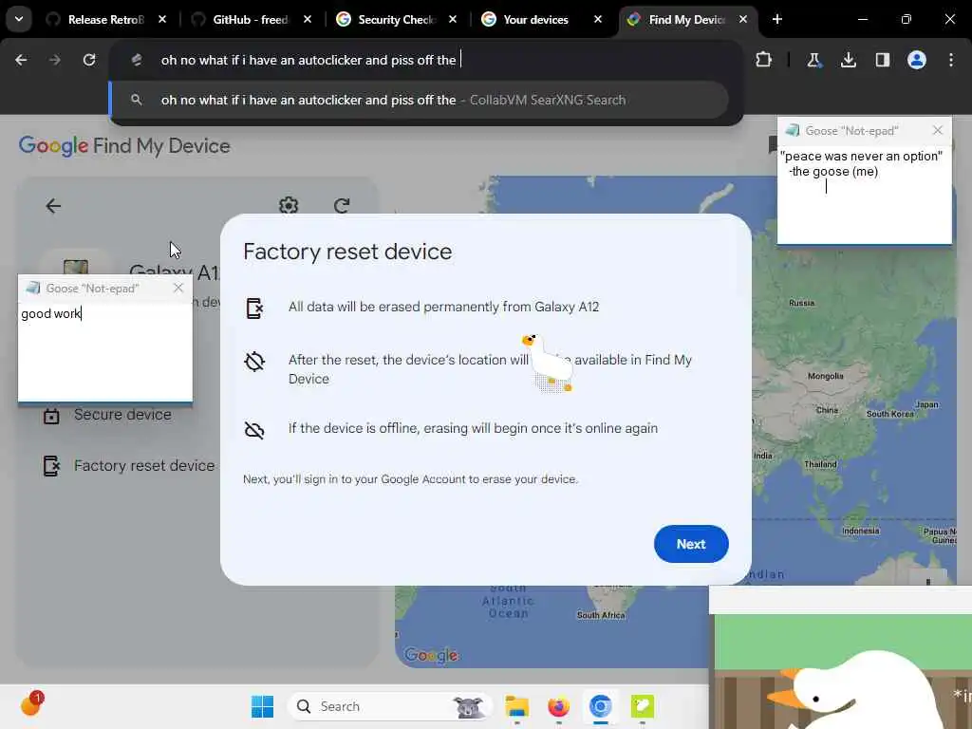Click the Next button in the dialog

pyautogui.click(x=691, y=544)
